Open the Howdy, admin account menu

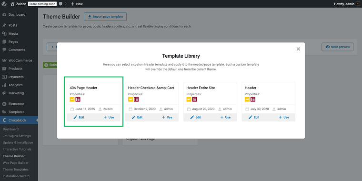click(347, 4)
